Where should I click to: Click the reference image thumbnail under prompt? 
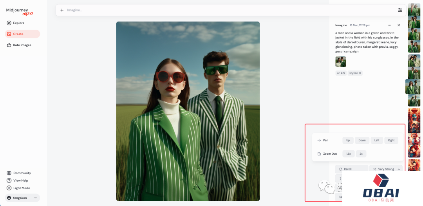coord(341,62)
